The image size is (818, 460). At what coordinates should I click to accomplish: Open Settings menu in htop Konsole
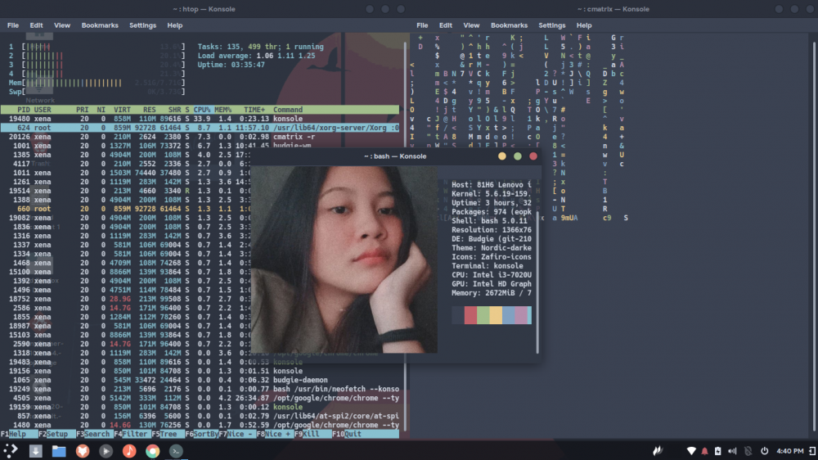point(142,25)
